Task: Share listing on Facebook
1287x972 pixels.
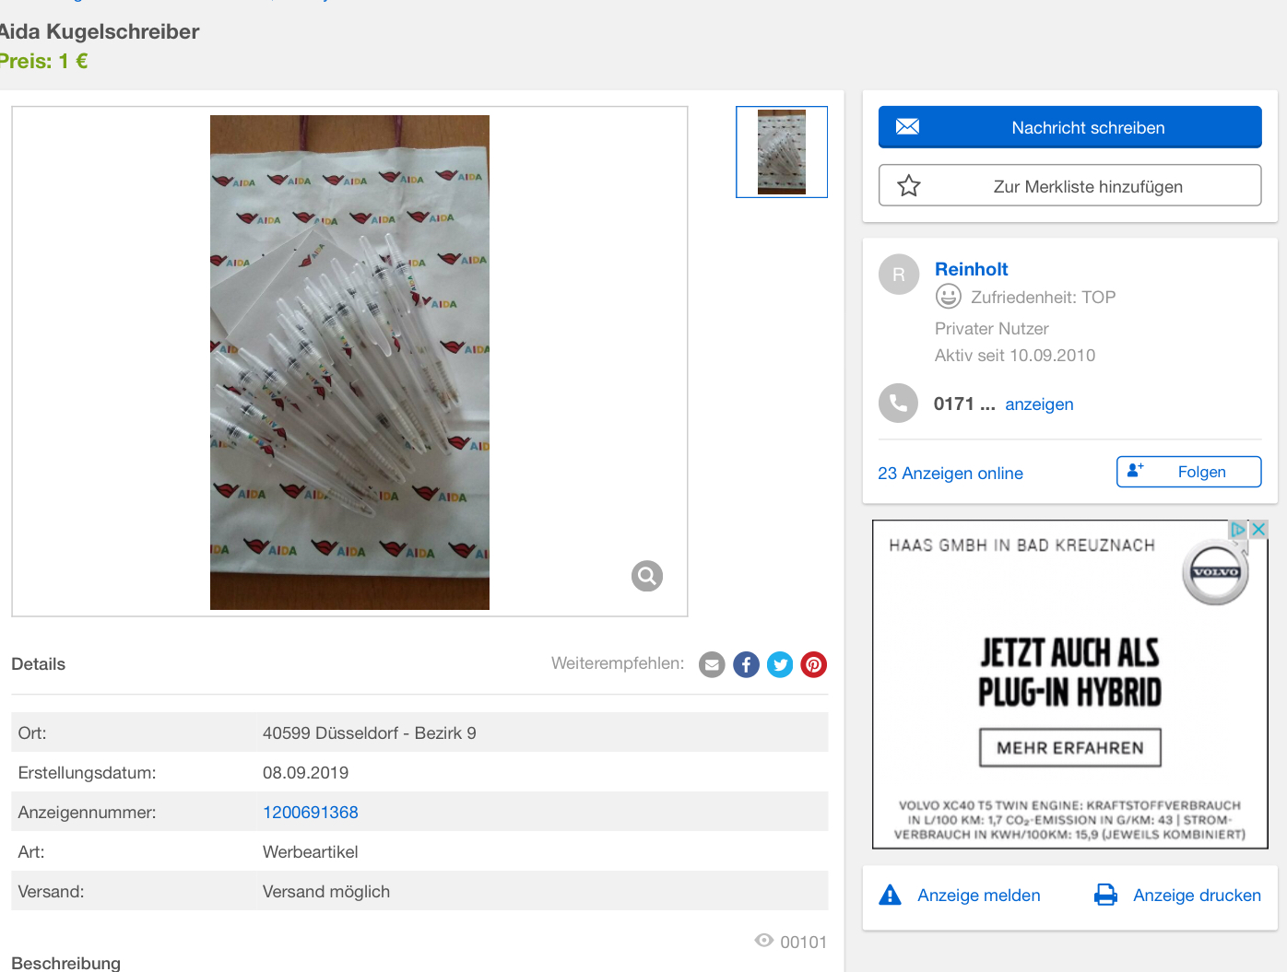Action: click(746, 664)
